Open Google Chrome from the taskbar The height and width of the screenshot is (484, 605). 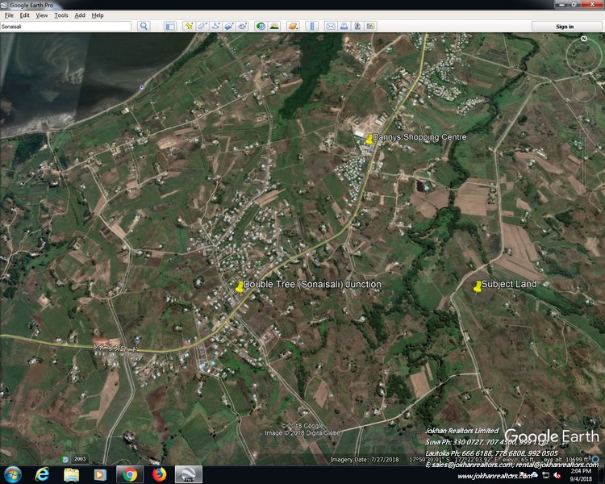[128, 474]
